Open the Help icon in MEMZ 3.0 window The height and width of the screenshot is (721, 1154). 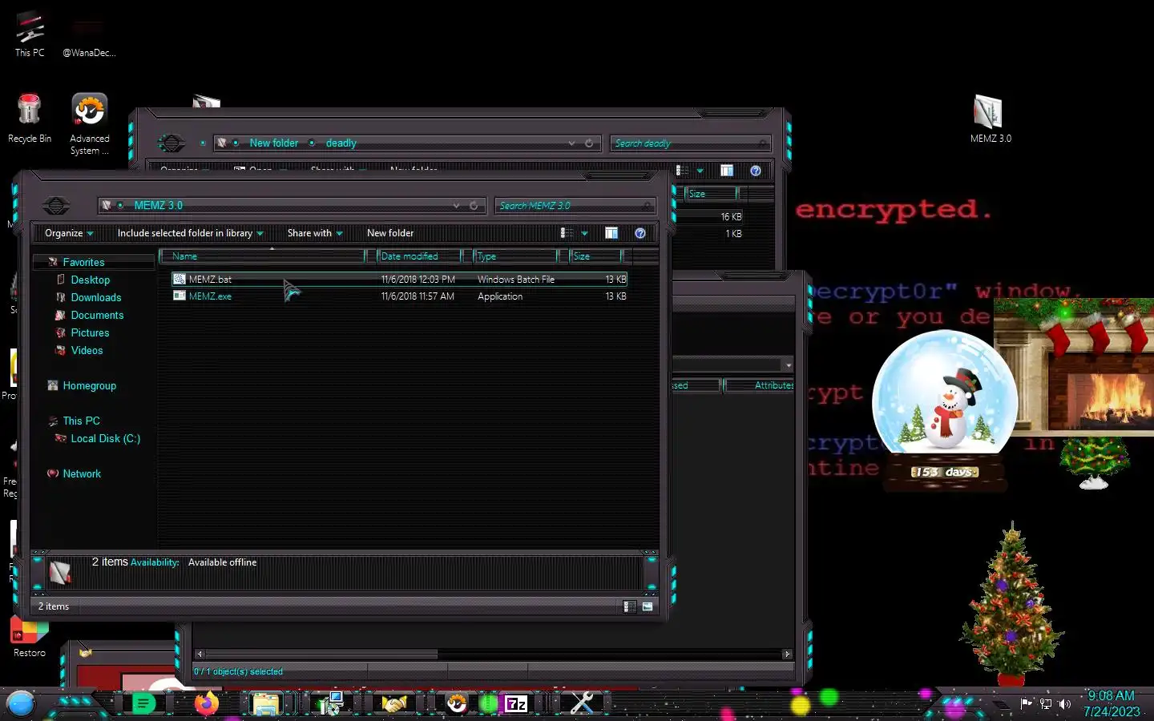coord(640,233)
